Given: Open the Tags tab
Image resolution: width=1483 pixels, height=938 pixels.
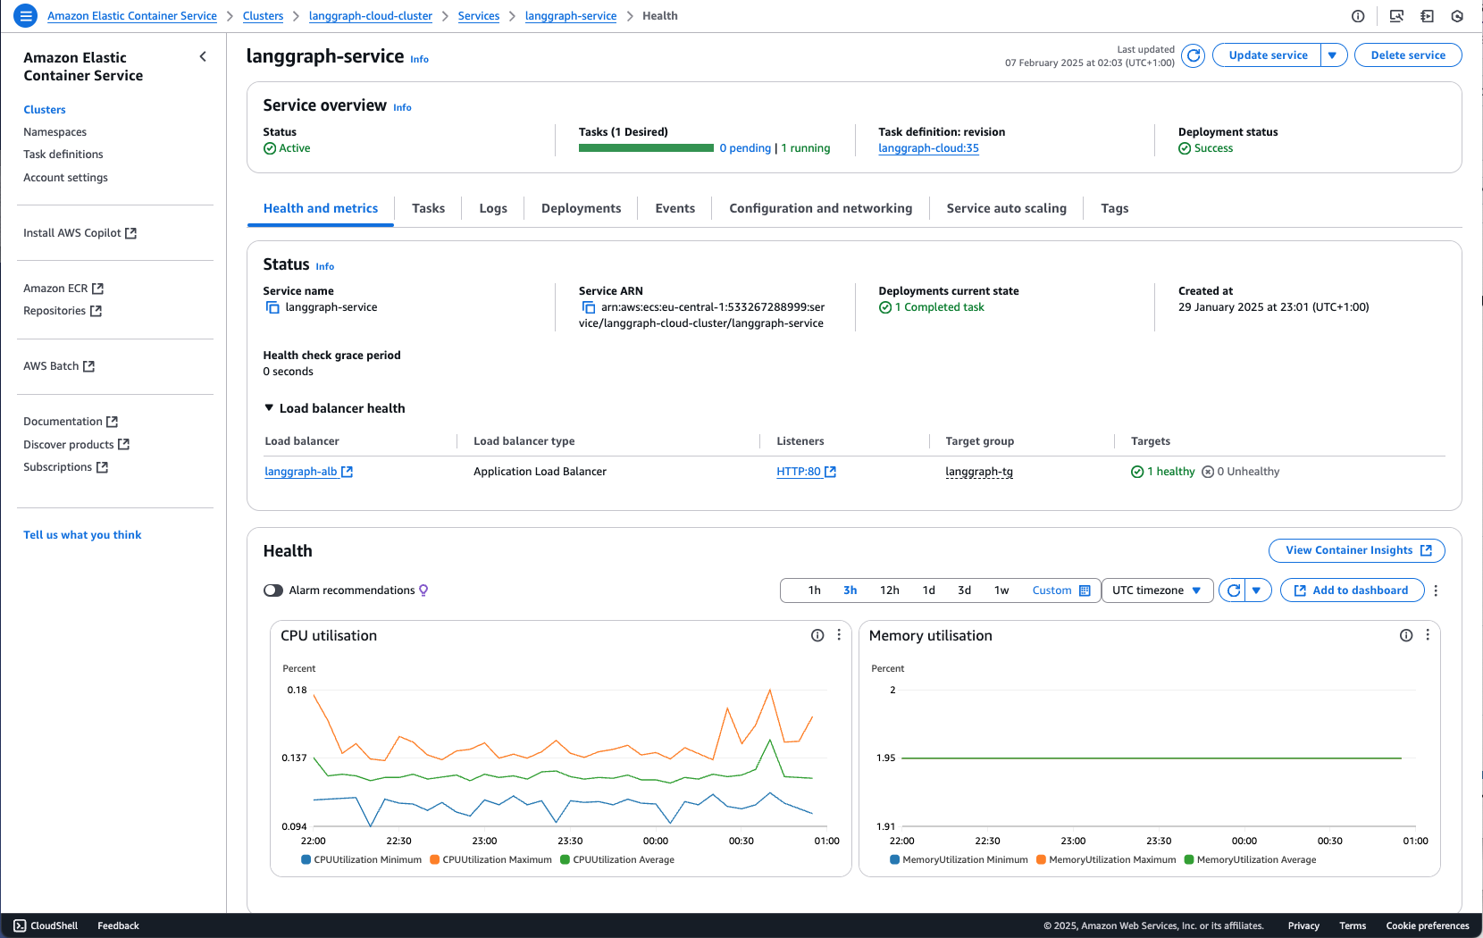Looking at the screenshot, I should click(x=1114, y=208).
